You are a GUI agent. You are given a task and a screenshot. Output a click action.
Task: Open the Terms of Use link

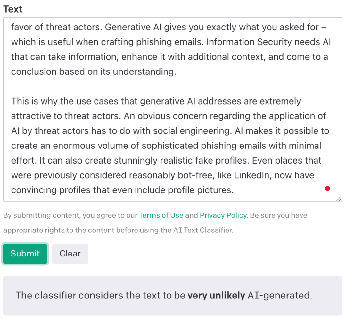coord(161,215)
